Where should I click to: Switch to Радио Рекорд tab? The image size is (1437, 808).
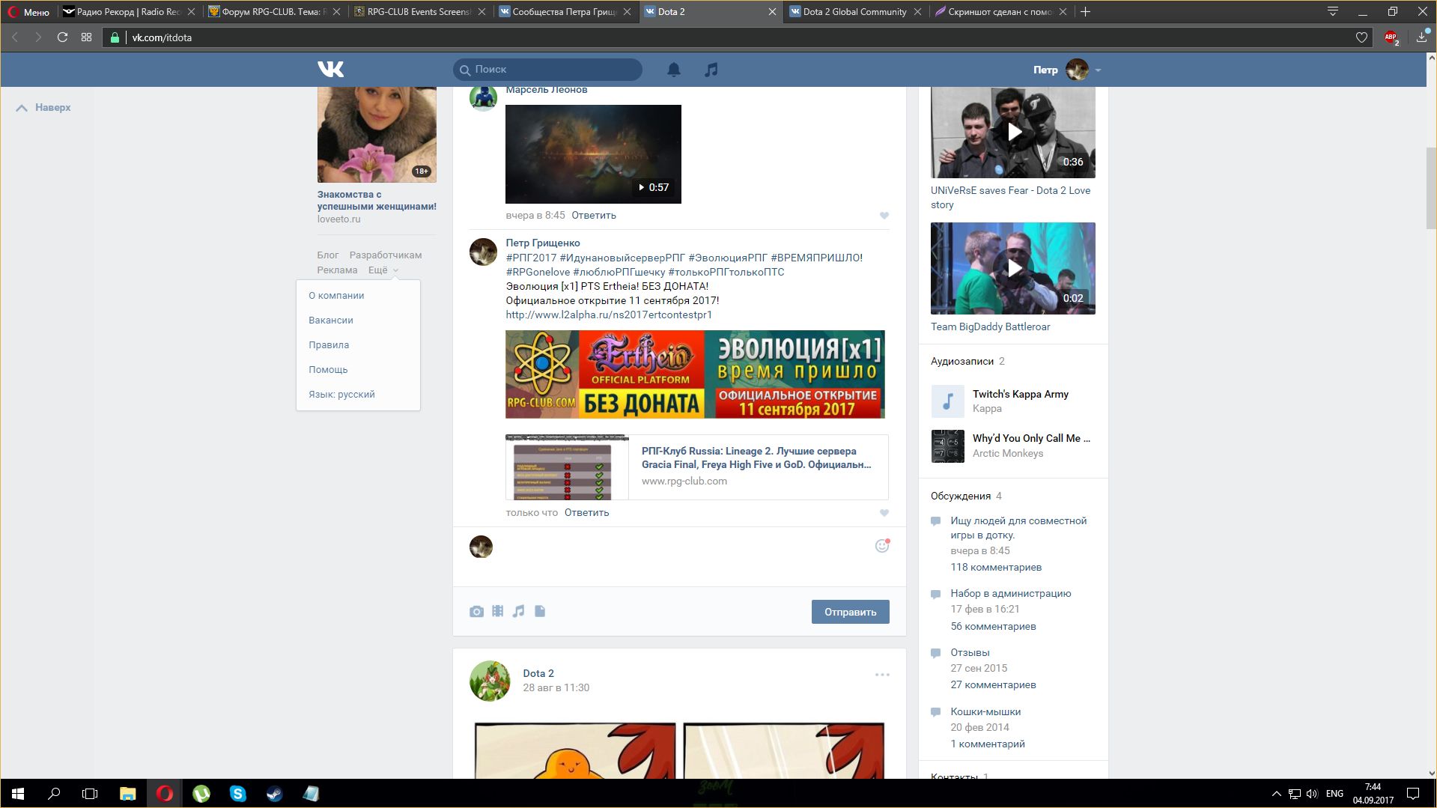pos(129,12)
